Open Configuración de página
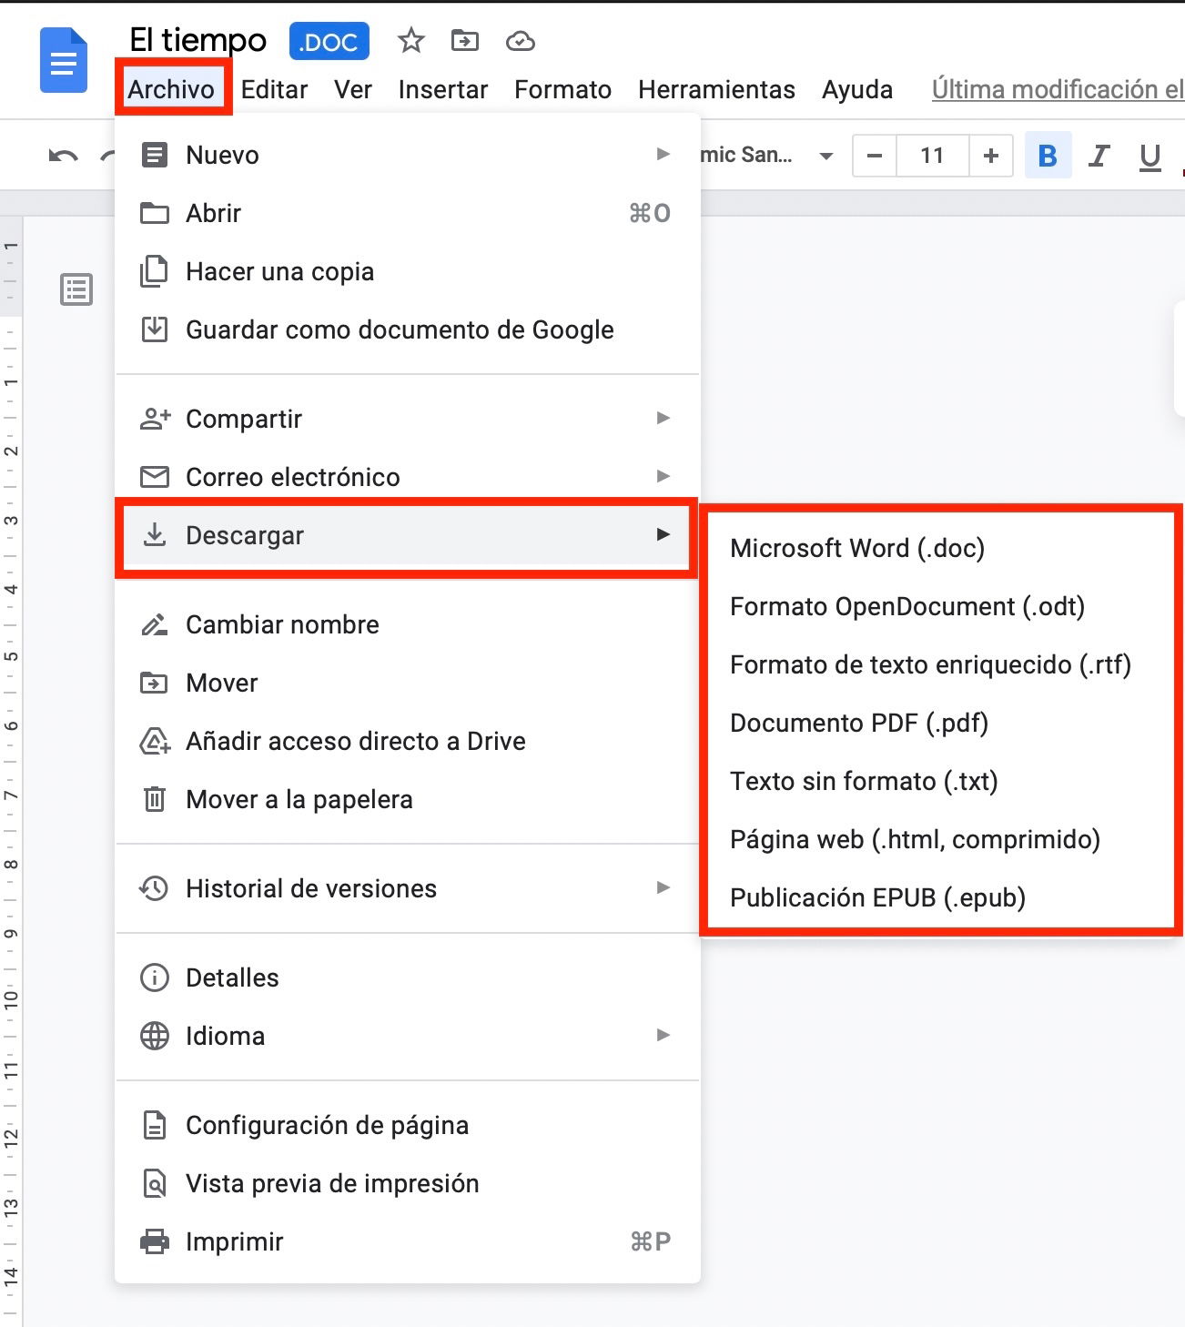 click(x=408, y=1125)
